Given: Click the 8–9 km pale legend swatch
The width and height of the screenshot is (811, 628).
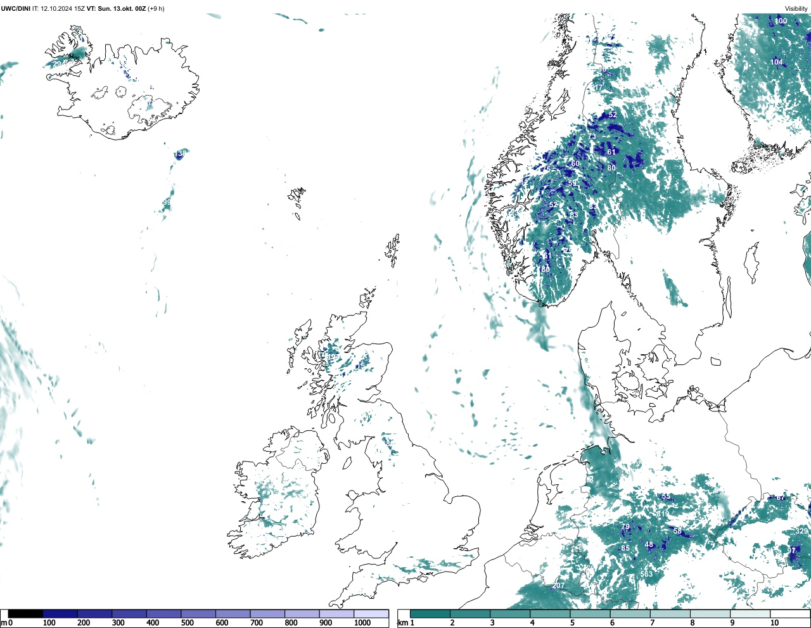Looking at the screenshot, I should (x=710, y=613).
